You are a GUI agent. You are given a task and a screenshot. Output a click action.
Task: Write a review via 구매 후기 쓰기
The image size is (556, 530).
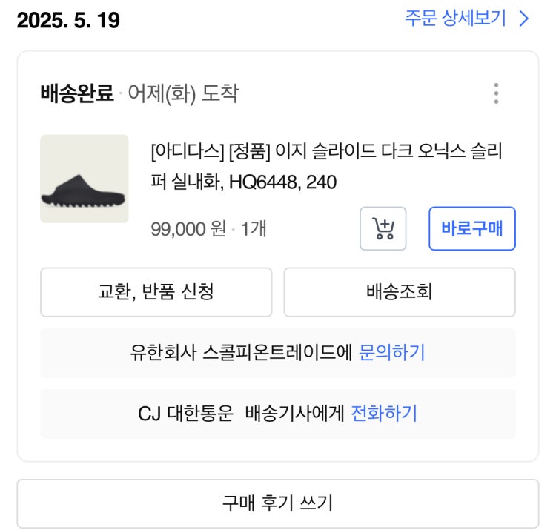278,504
